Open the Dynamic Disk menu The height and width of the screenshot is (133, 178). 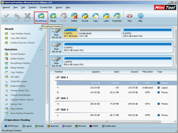(46, 7)
